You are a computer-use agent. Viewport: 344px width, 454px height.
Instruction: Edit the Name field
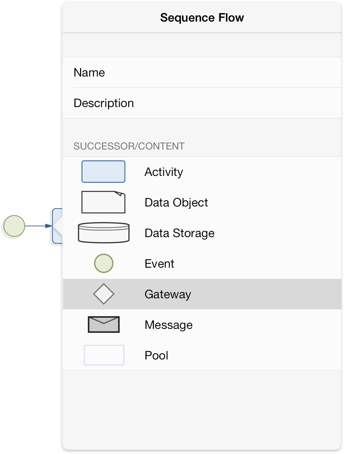tap(202, 72)
